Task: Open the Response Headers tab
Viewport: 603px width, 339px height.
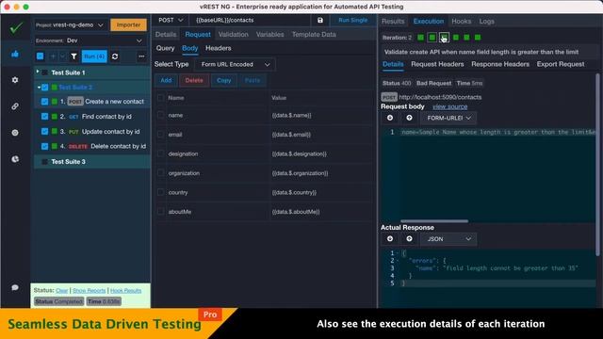Action: click(500, 64)
